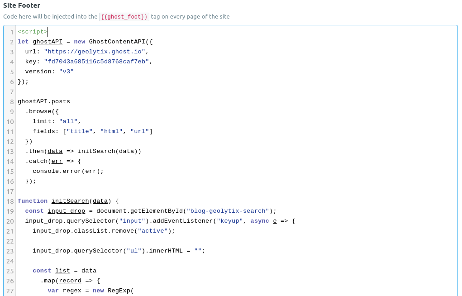462x296 pixels.
Task: Click the geolytix.ghost.io URL string
Action: pos(95,52)
